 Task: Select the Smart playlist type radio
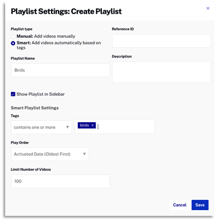(13, 43)
